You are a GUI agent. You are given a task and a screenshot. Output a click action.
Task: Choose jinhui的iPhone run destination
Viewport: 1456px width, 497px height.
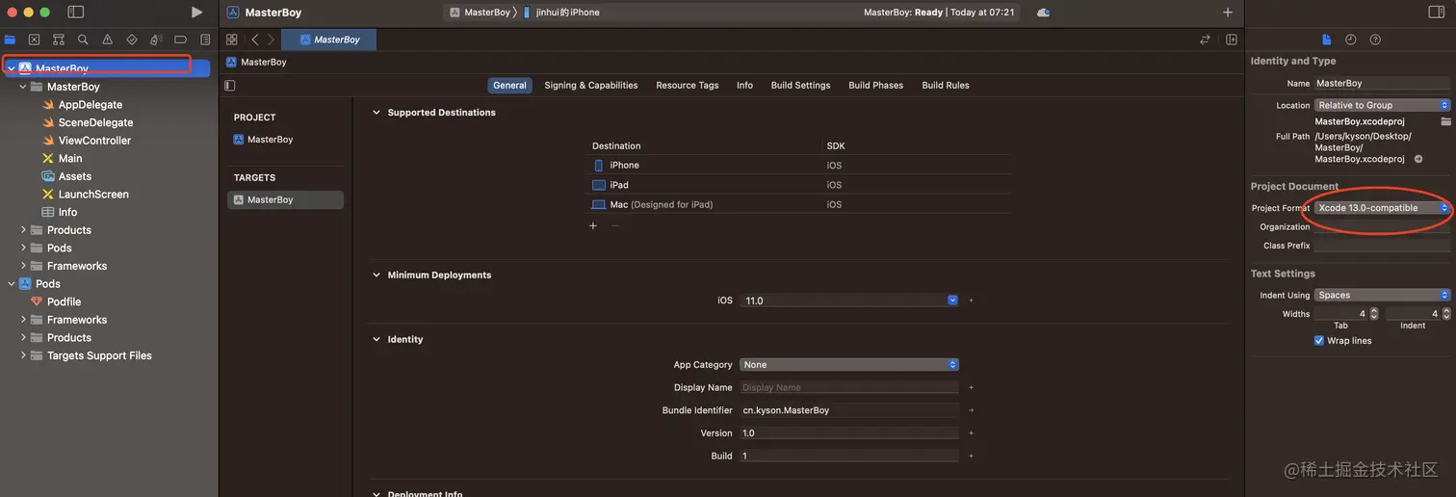[x=561, y=13]
